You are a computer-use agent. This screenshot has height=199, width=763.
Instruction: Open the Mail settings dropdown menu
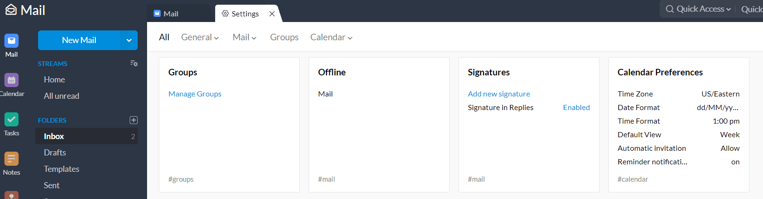pyautogui.click(x=244, y=37)
